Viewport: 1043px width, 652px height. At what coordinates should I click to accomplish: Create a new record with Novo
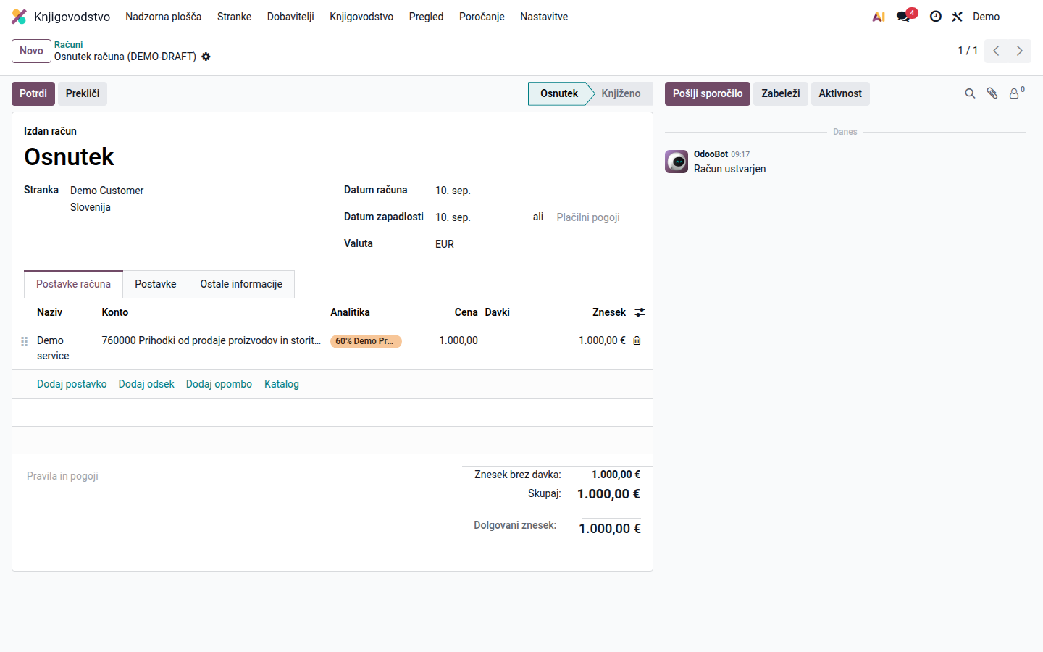(31, 51)
